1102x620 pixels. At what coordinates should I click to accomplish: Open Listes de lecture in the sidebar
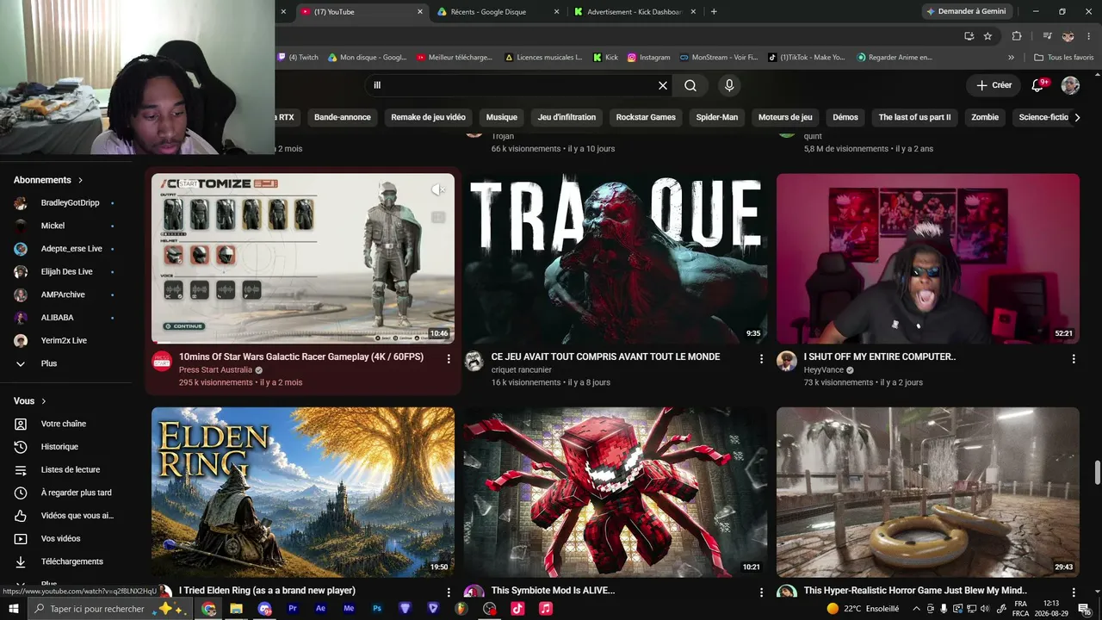click(x=71, y=469)
